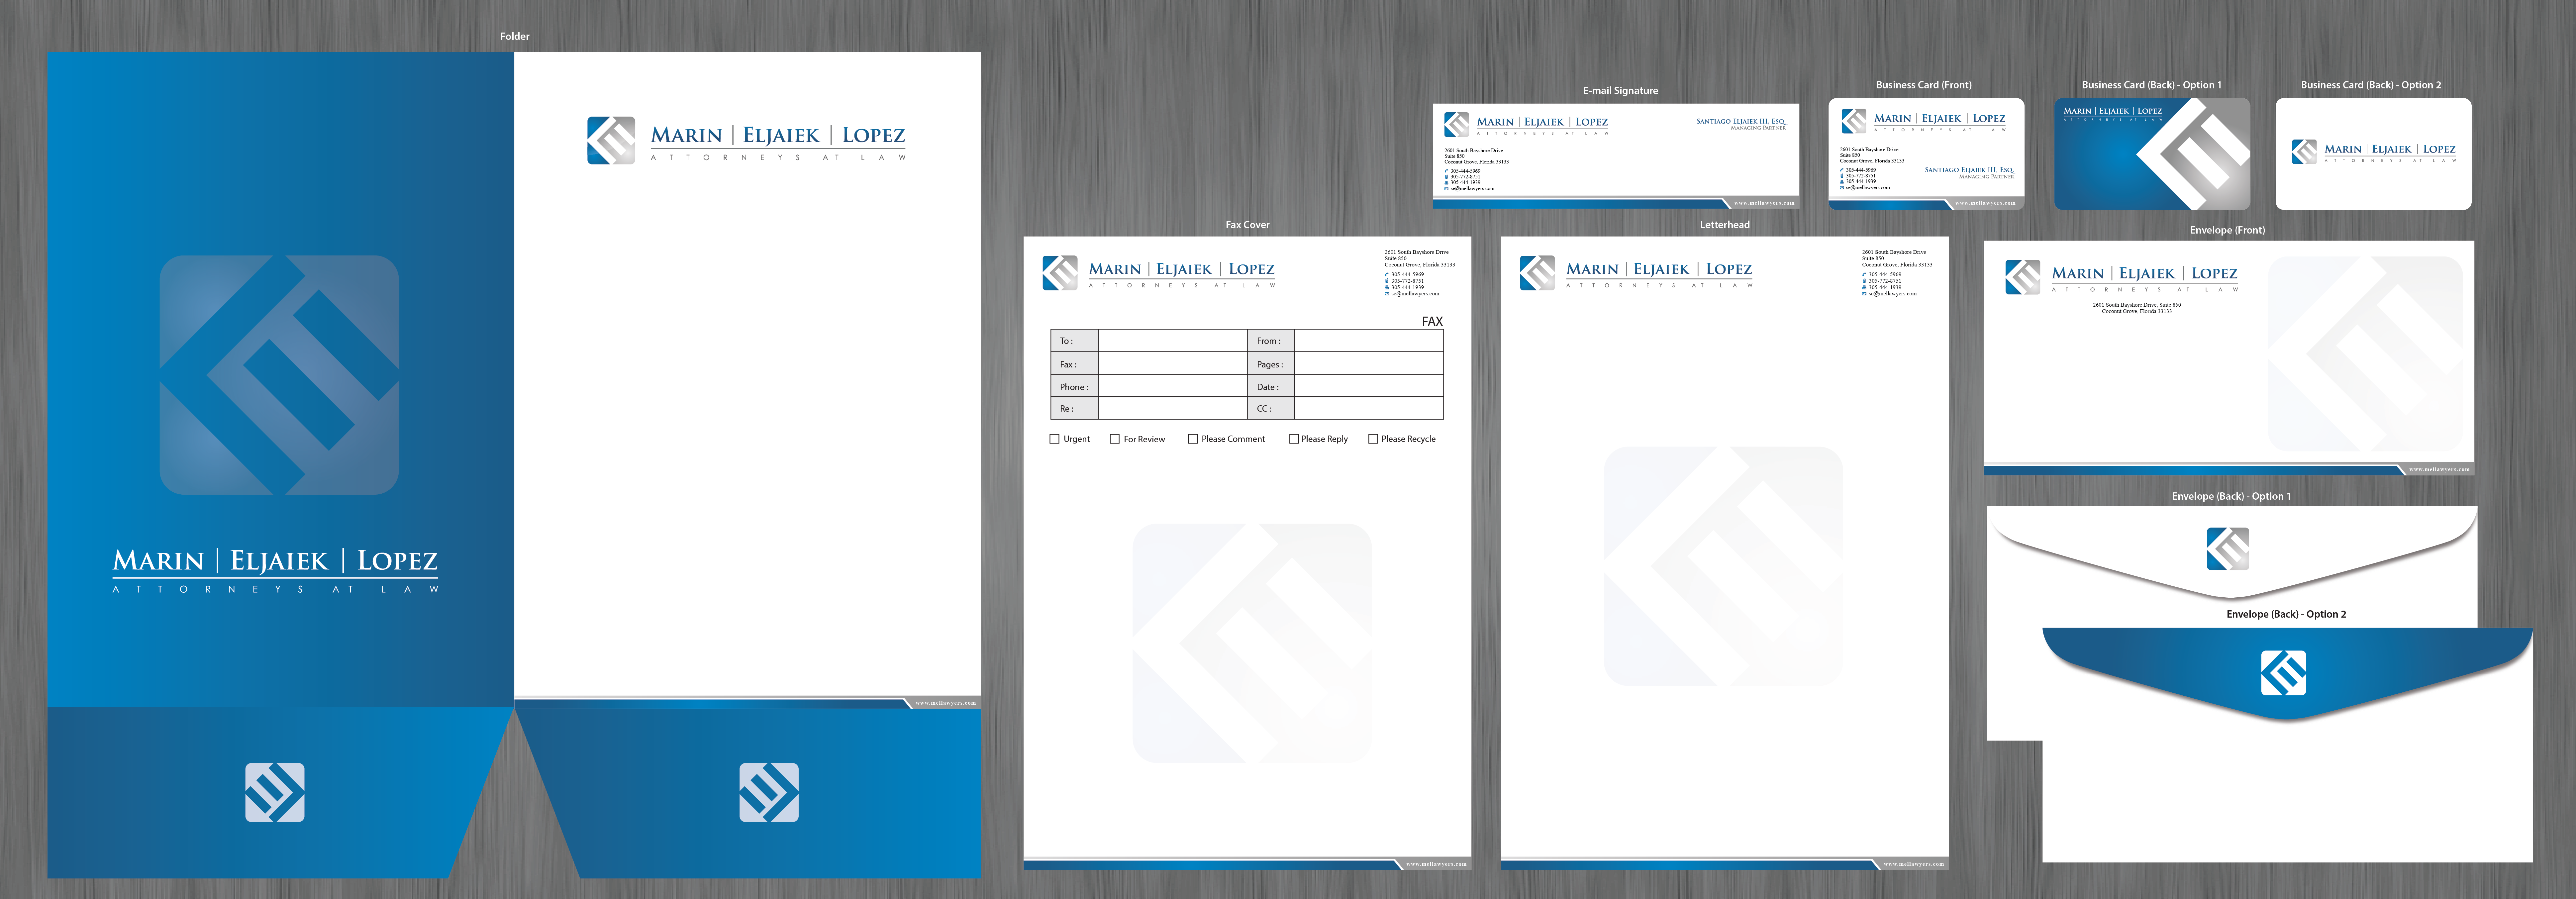
Task: Click the logo icon in the Fax Cover header
Action: click(x=1060, y=273)
